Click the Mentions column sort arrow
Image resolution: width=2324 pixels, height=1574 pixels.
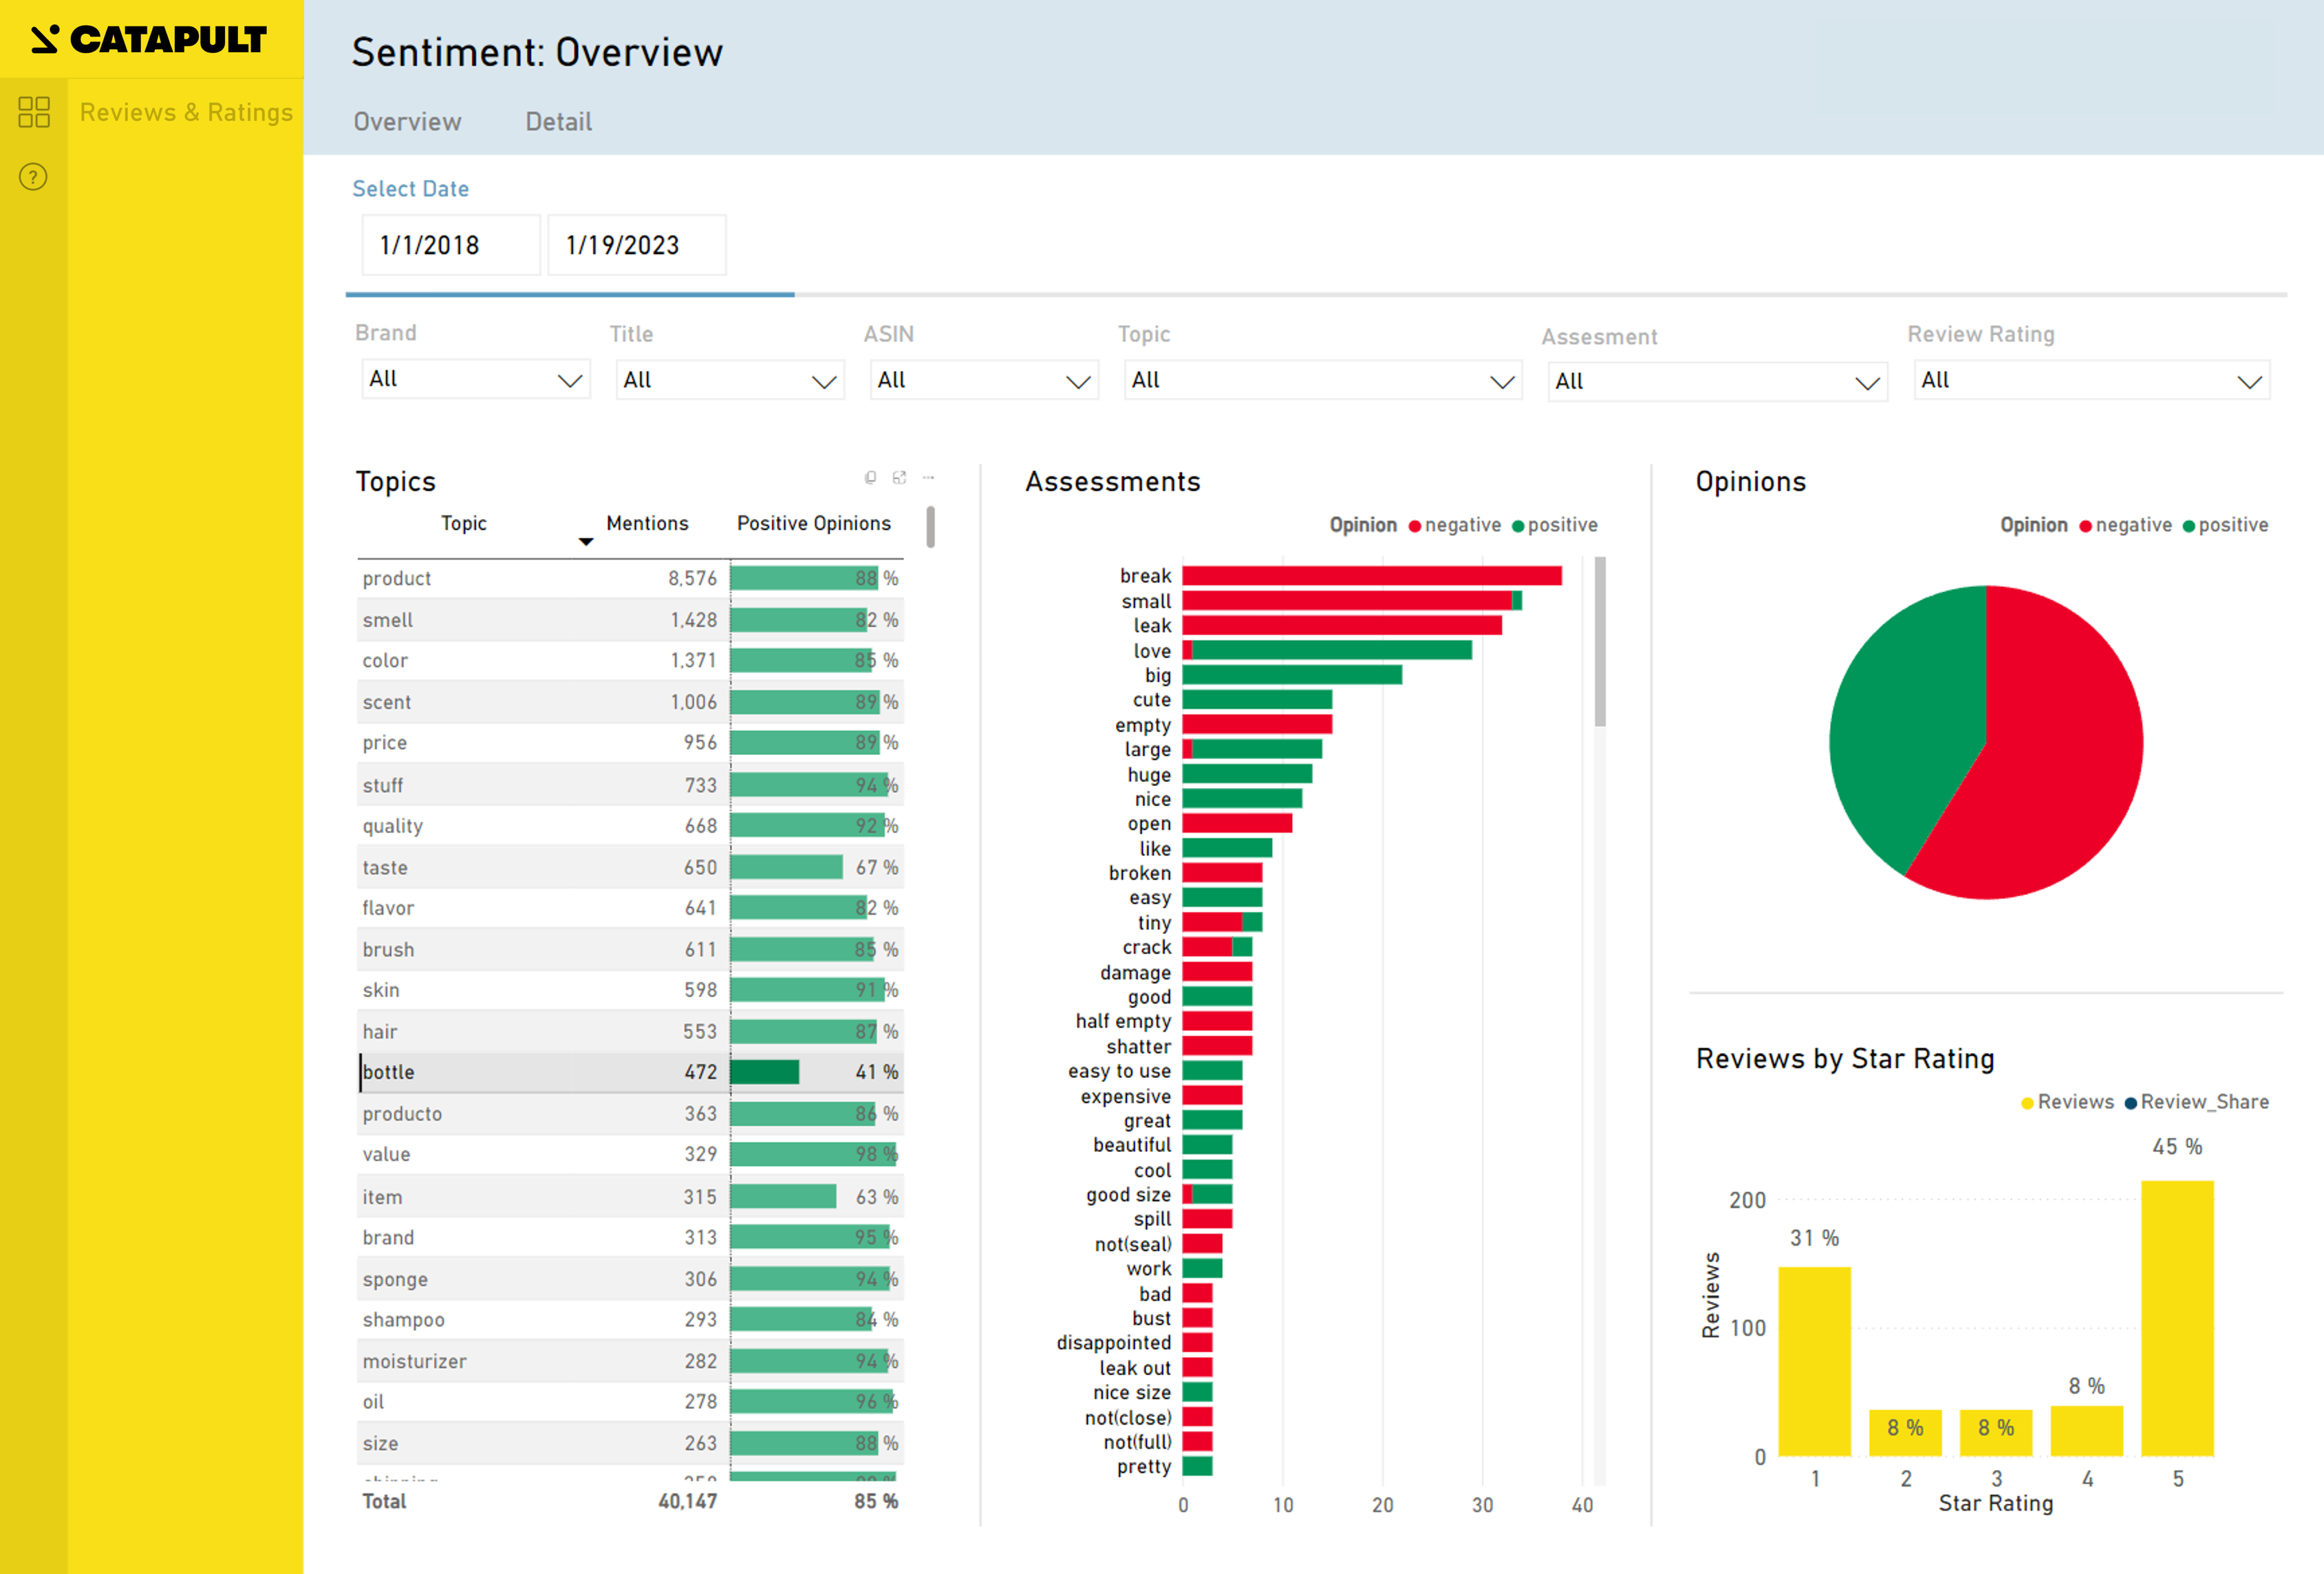[x=586, y=542]
